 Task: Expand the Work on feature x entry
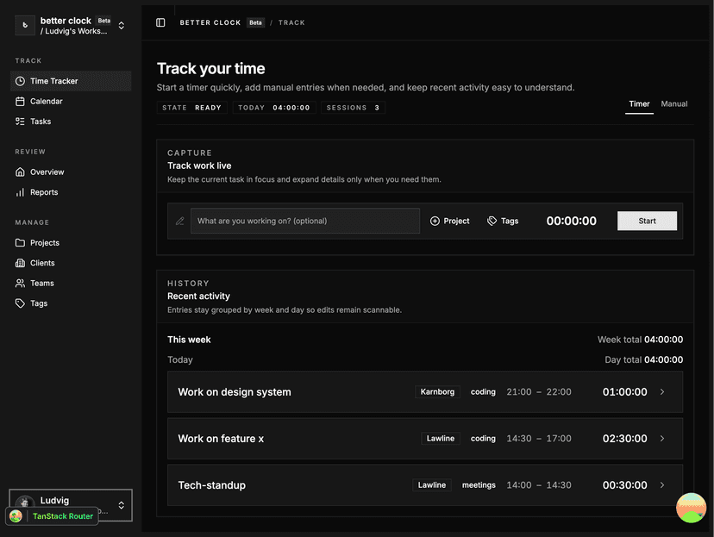pyautogui.click(x=662, y=439)
